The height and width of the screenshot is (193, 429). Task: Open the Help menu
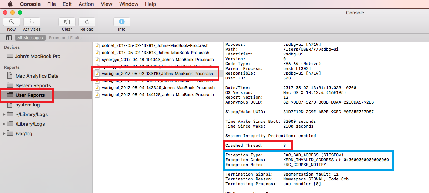click(x=151, y=4)
